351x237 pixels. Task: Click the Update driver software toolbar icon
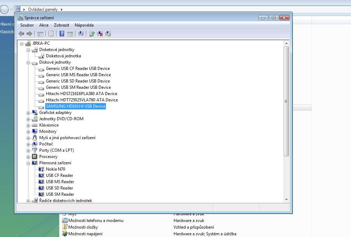(x=92, y=34)
